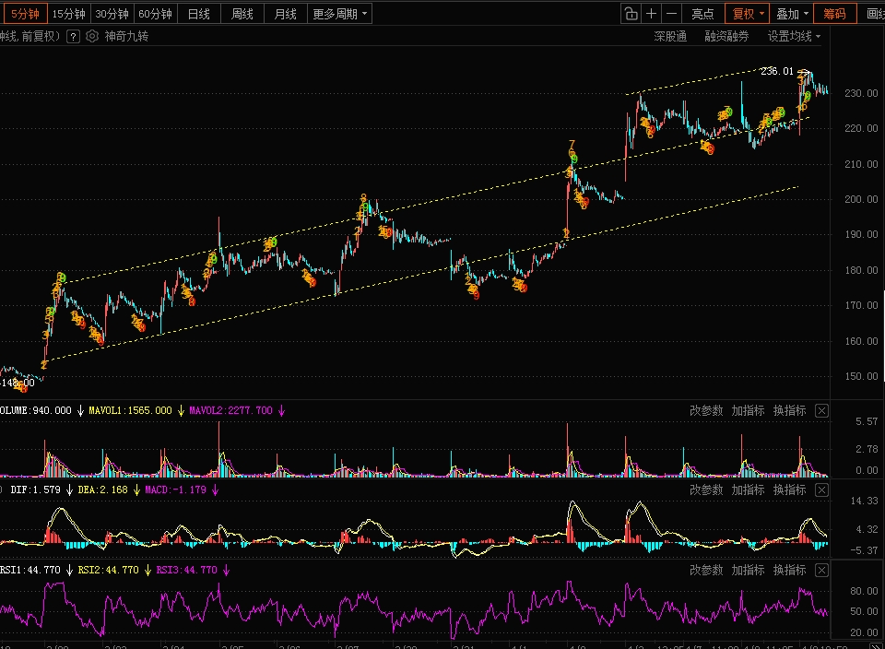Open gear settings next to 神奇九转

[x=92, y=36]
